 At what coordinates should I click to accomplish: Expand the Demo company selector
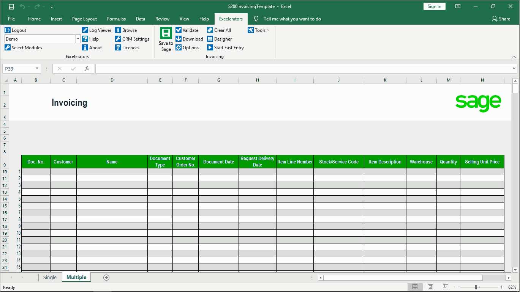point(78,39)
